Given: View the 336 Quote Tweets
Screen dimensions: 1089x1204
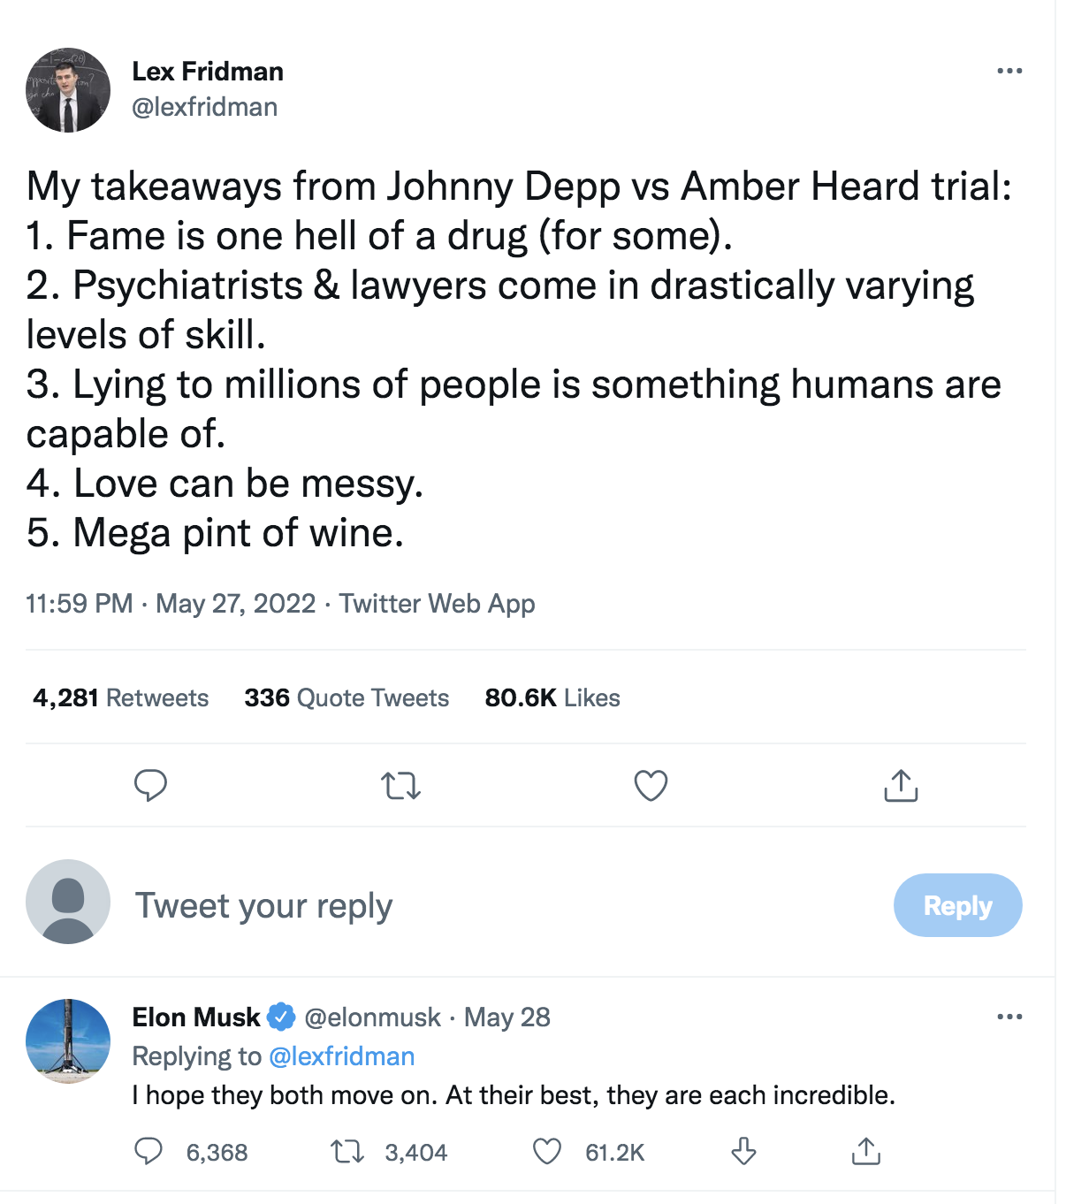Looking at the screenshot, I should point(346,698).
